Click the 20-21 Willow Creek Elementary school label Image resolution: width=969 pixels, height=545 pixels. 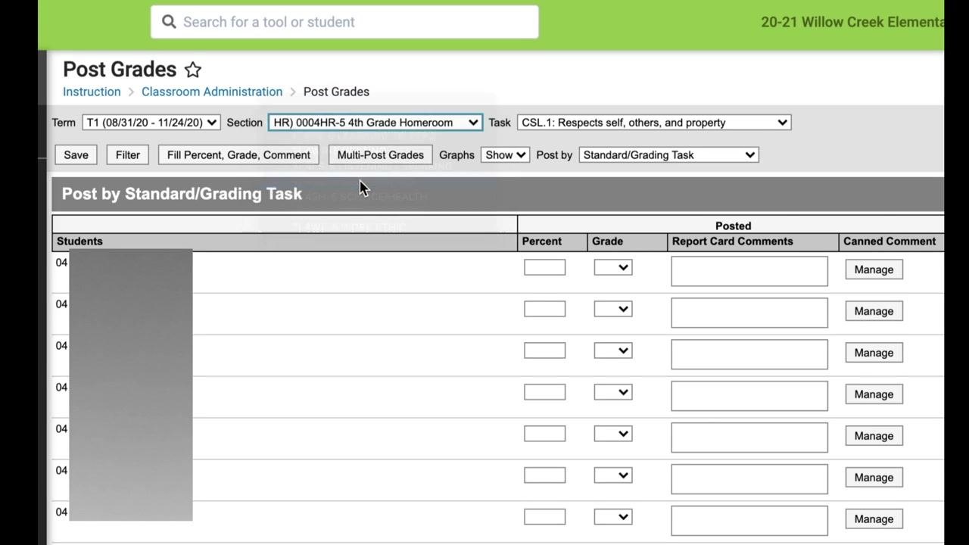pos(852,22)
